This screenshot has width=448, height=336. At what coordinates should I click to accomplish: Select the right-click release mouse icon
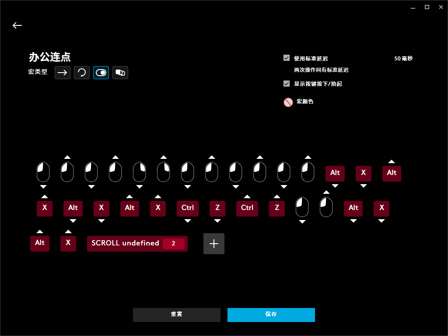163,172
